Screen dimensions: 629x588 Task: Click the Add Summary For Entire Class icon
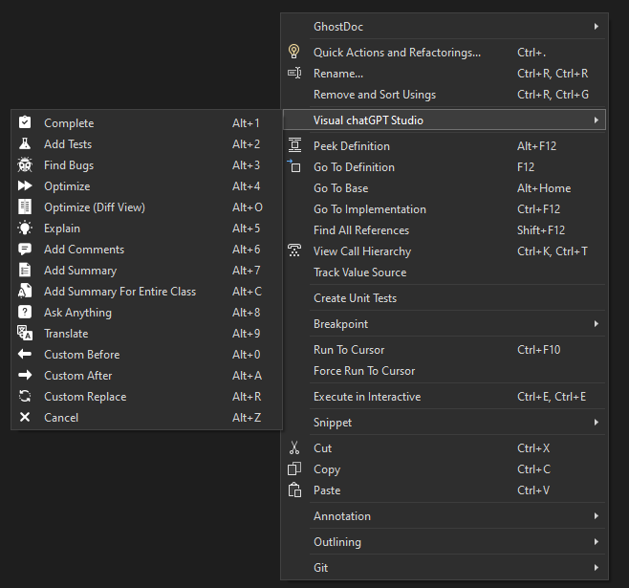point(25,291)
